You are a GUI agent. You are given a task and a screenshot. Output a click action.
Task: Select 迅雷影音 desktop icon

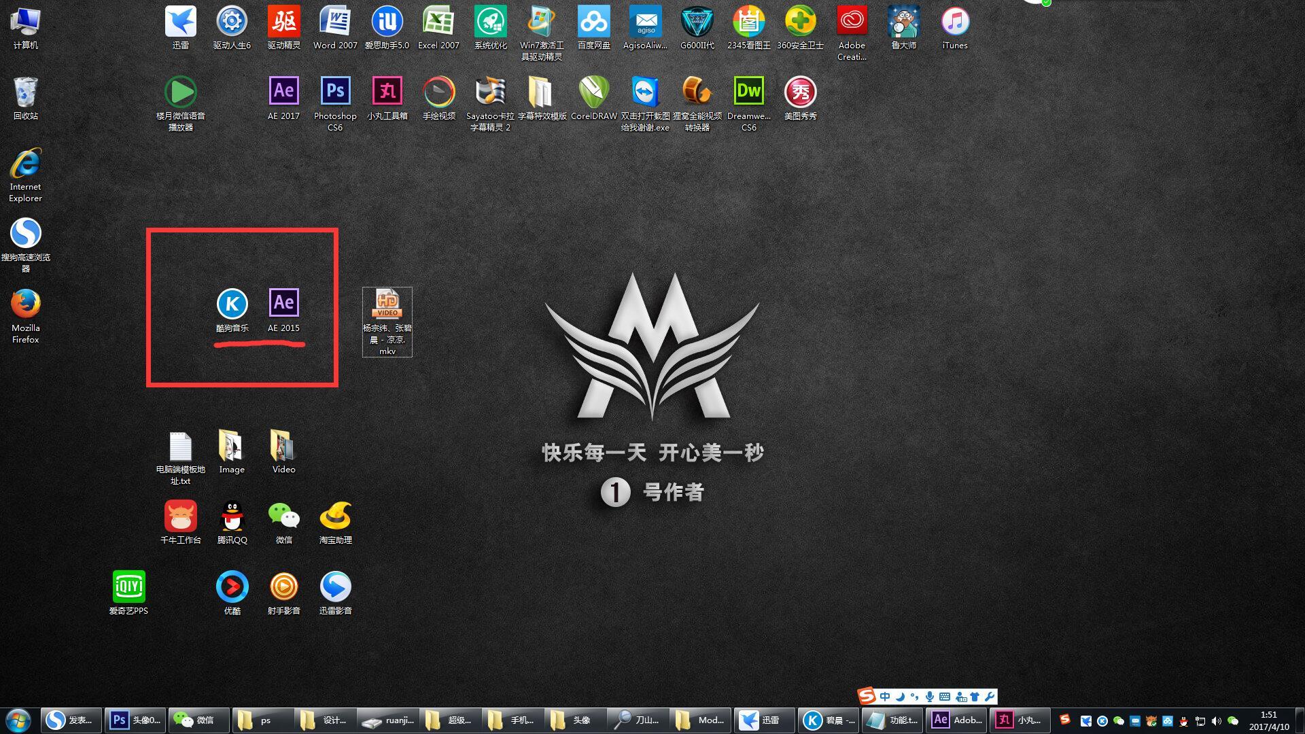point(335,593)
